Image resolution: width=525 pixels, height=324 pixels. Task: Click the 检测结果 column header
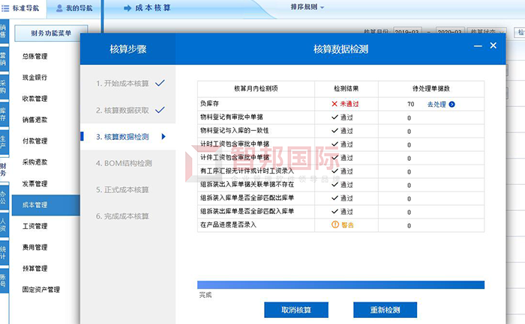(x=346, y=88)
